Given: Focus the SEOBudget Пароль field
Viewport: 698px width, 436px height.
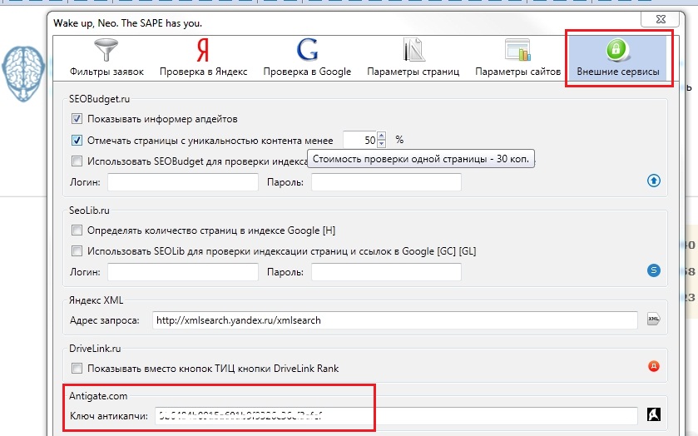Looking at the screenshot, I should (x=386, y=182).
